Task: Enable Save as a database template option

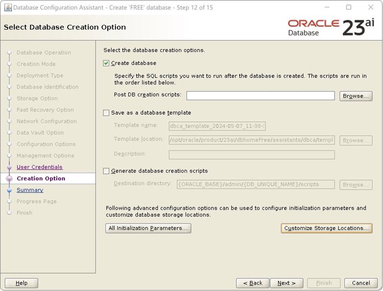Action: click(x=106, y=112)
